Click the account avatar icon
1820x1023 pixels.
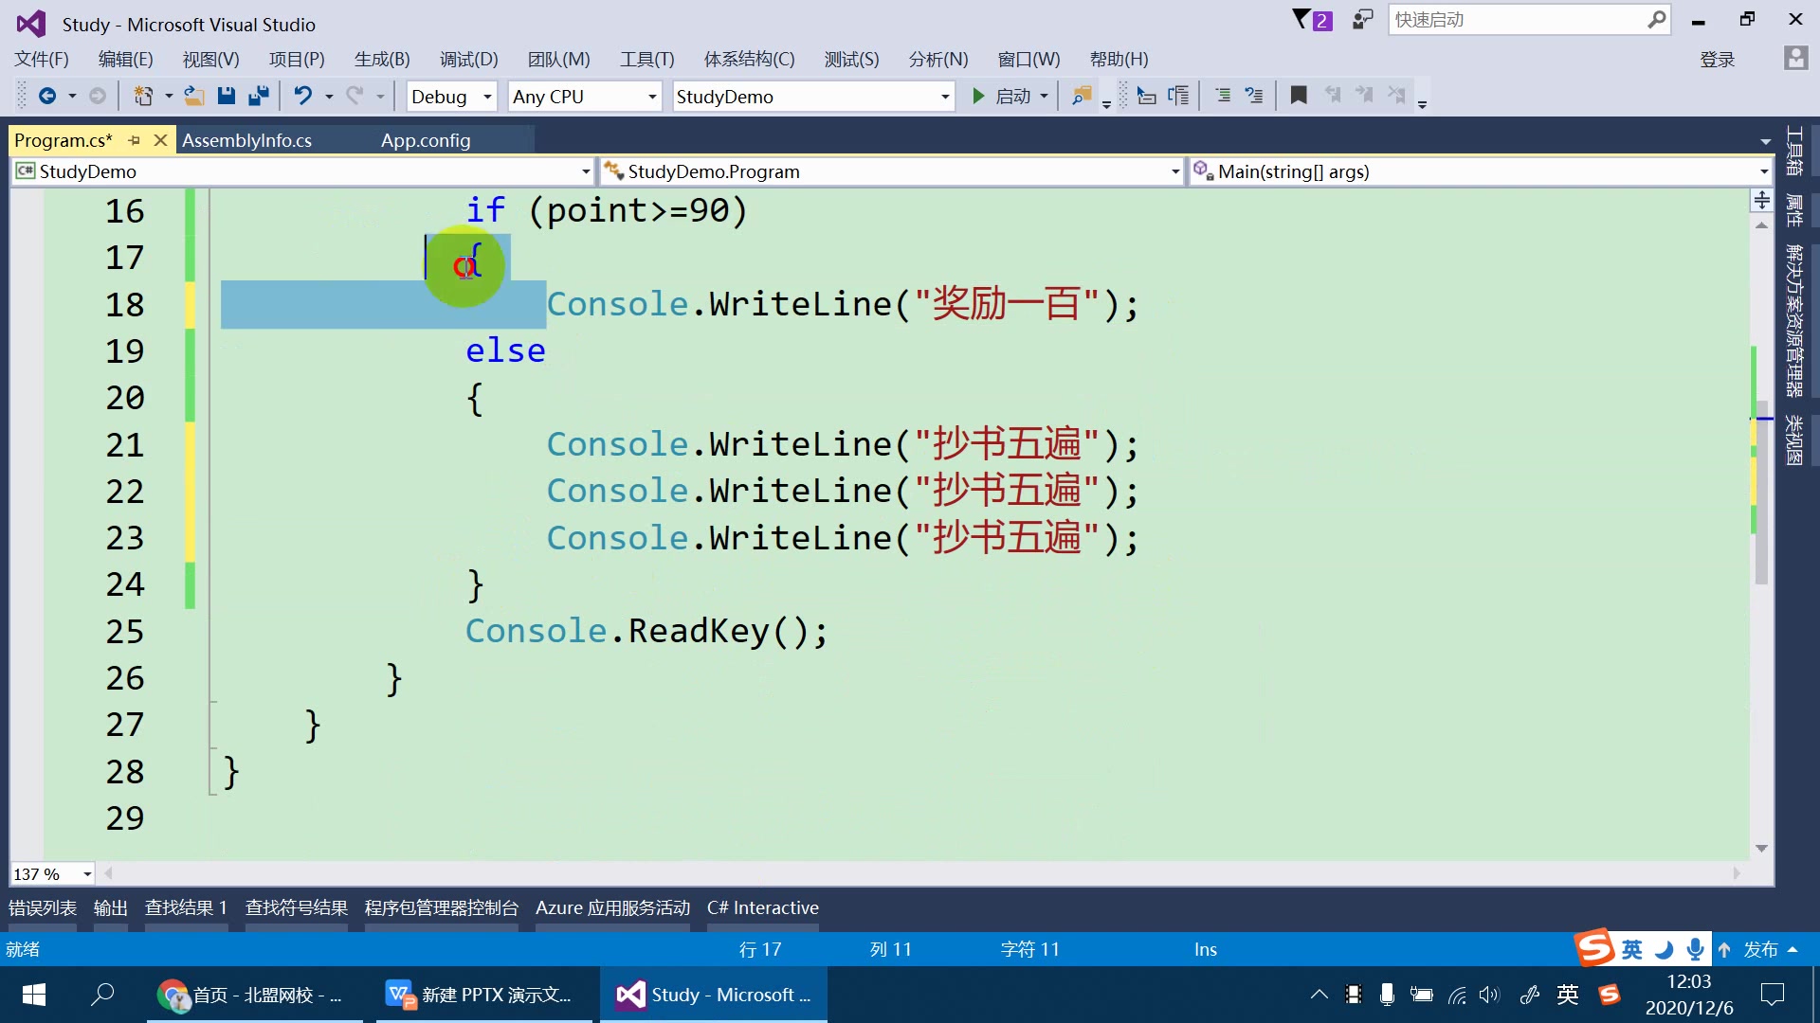[1795, 59]
